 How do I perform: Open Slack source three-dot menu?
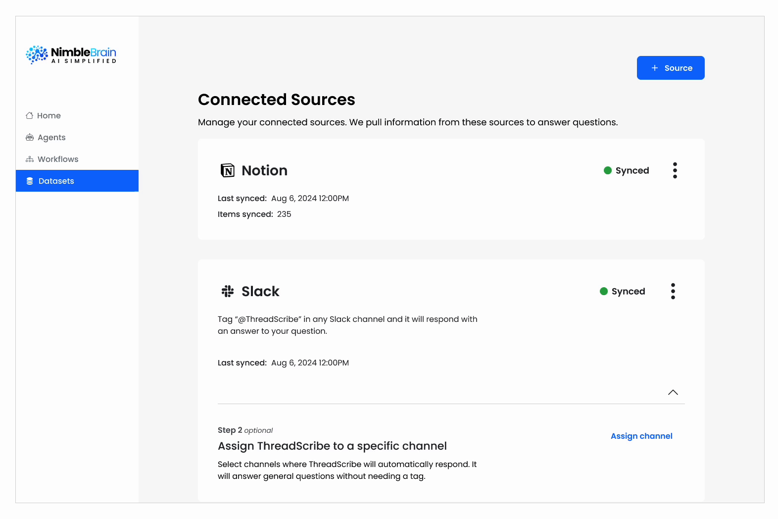[x=673, y=291]
